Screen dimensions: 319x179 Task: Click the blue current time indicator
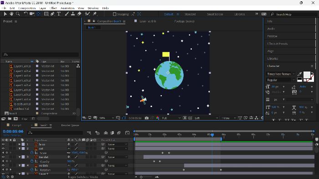212,135
